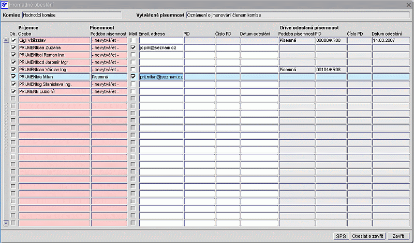Click Datum odeslání field in PRIJMENIbcd Jaromír row
Viewport: 414px width, 243px height.
[259, 62]
